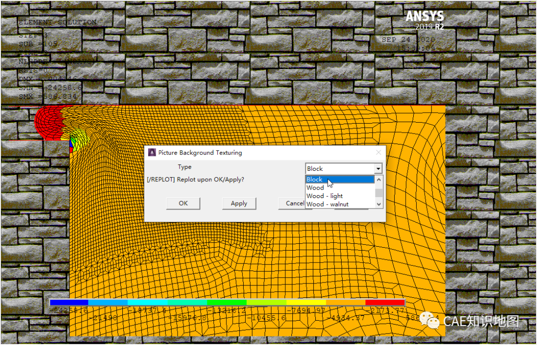
Task: Click the red segment of the contour legend
Action: tap(385, 302)
